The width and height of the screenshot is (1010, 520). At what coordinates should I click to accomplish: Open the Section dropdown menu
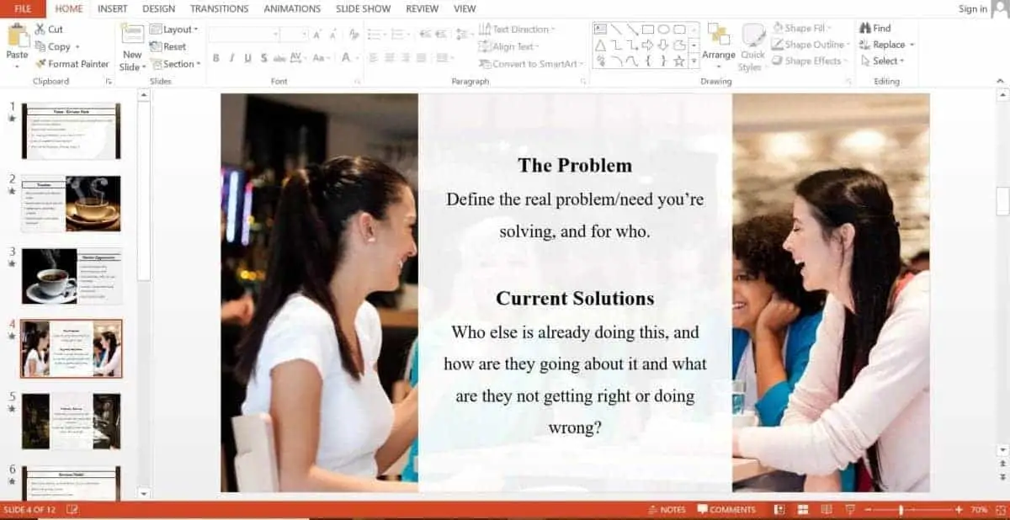click(x=176, y=64)
